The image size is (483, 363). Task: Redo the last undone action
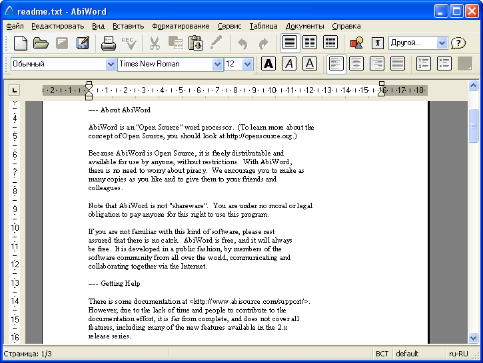[x=263, y=43]
